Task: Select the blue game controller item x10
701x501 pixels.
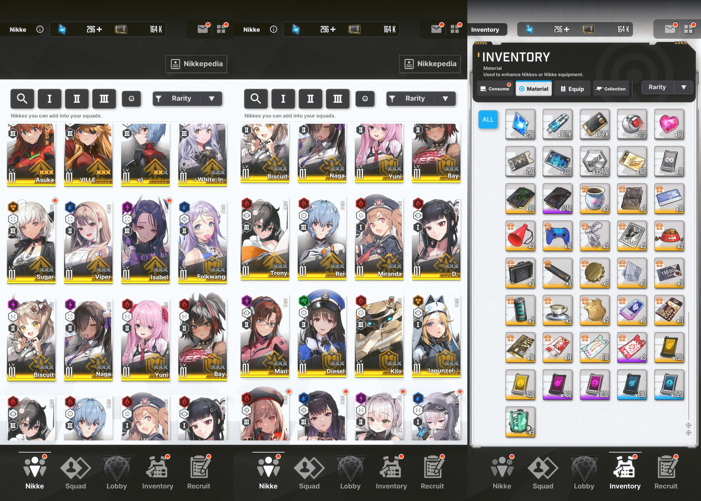Action: point(557,236)
